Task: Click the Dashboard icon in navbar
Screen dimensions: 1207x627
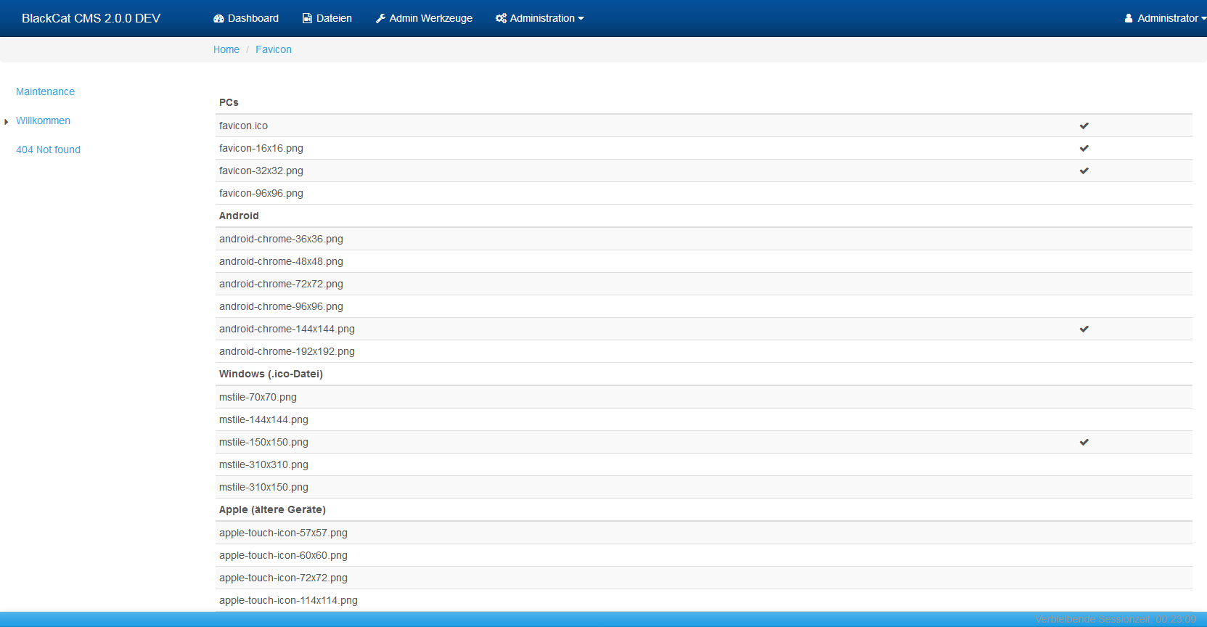Action: pyautogui.click(x=218, y=18)
